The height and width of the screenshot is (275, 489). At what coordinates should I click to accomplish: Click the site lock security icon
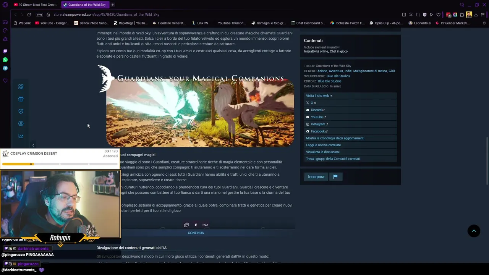48,15
